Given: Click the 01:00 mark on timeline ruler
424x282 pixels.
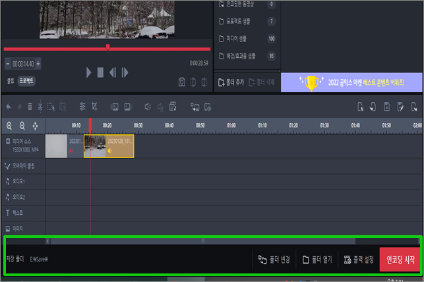Looking at the screenshot, I should click(x=231, y=125).
